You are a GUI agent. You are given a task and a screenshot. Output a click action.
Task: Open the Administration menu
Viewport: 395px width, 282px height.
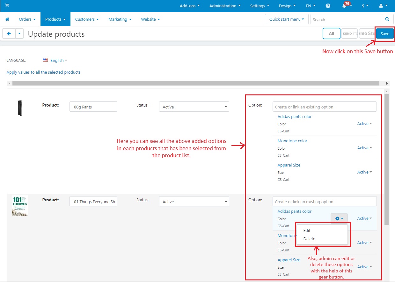[x=225, y=6]
